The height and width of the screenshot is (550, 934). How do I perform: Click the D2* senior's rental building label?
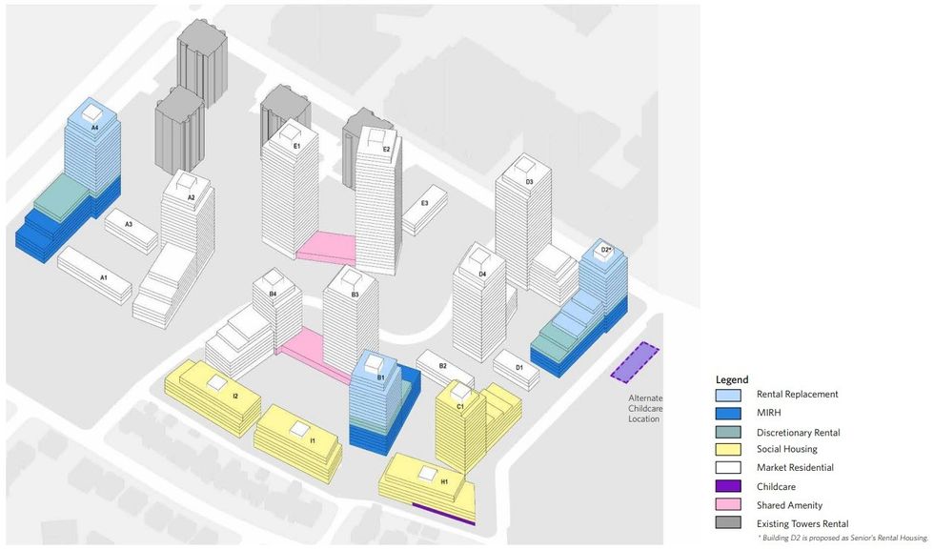pos(604,251)
